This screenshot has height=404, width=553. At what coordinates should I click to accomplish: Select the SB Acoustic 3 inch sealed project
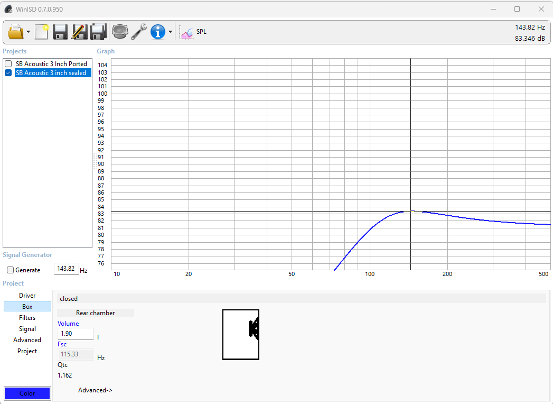(53, 73)
